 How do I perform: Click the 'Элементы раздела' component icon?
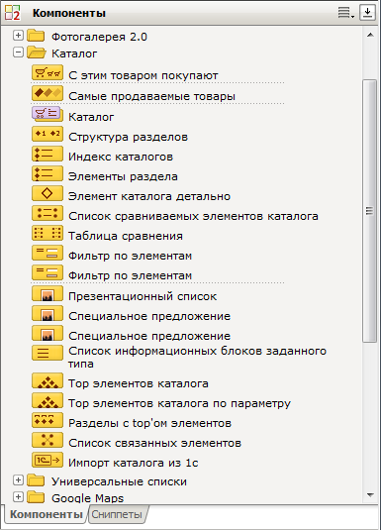pos(48,173)
